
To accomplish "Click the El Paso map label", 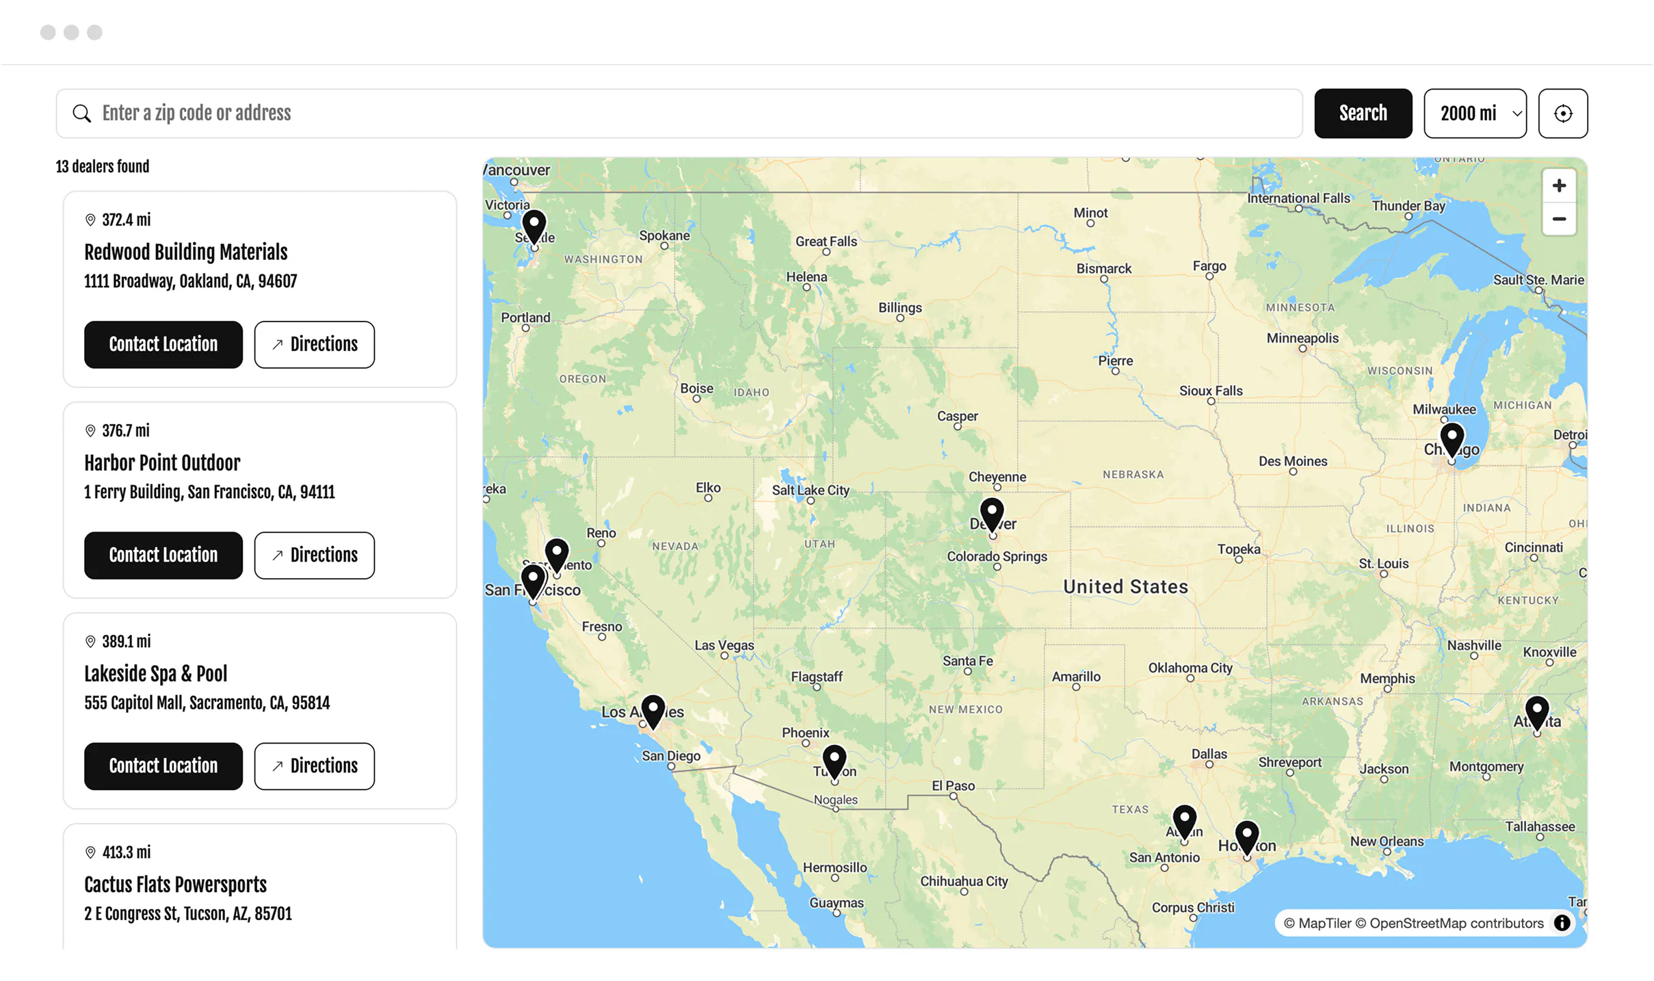I will tap(953, 786).
